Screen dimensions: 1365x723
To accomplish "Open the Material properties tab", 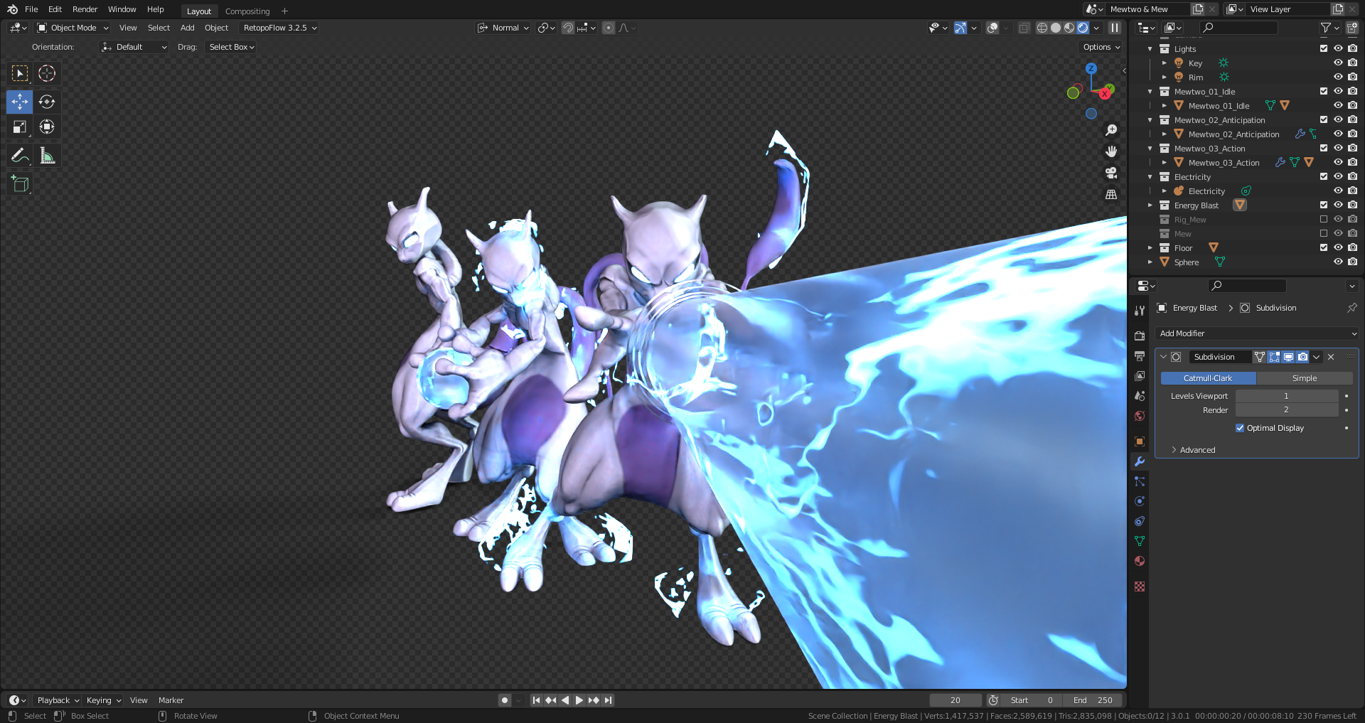I will click(x=1140, y=561).
